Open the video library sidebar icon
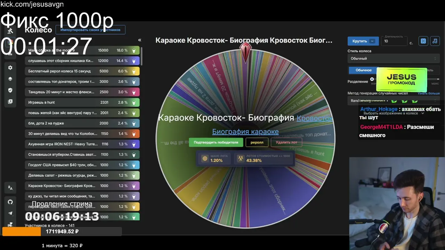This screenshot has width=445, height=250. tap(10, 102)
